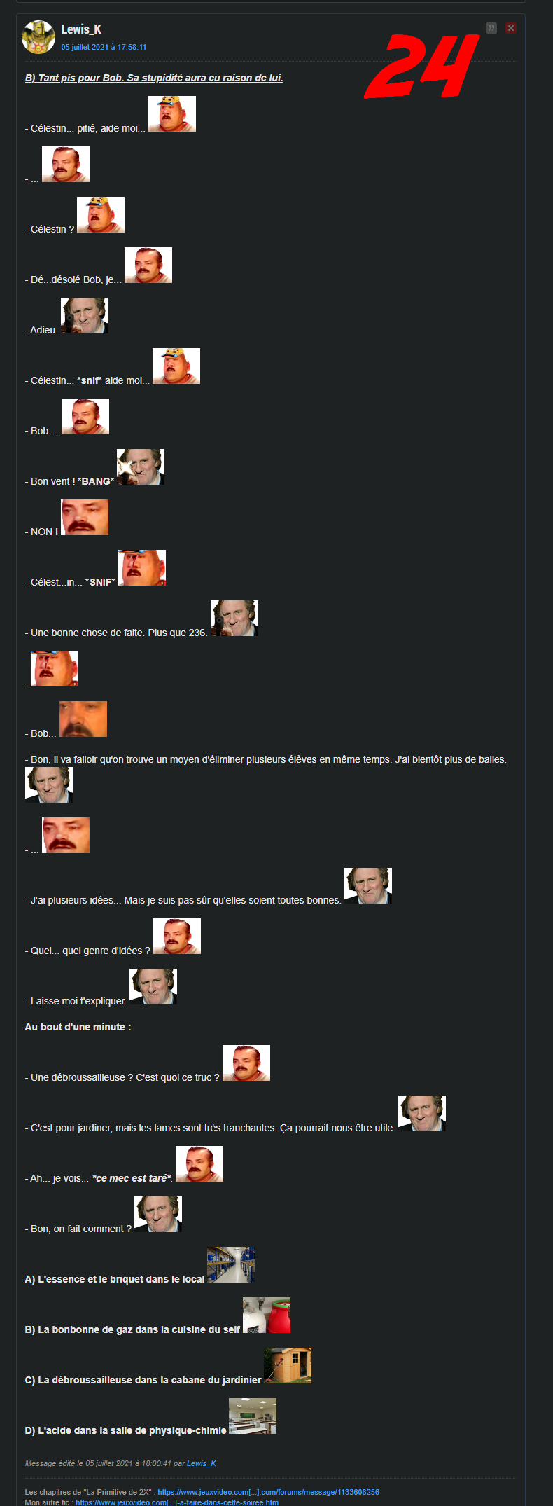Open the classroom image for option D

pos(253,1416)
